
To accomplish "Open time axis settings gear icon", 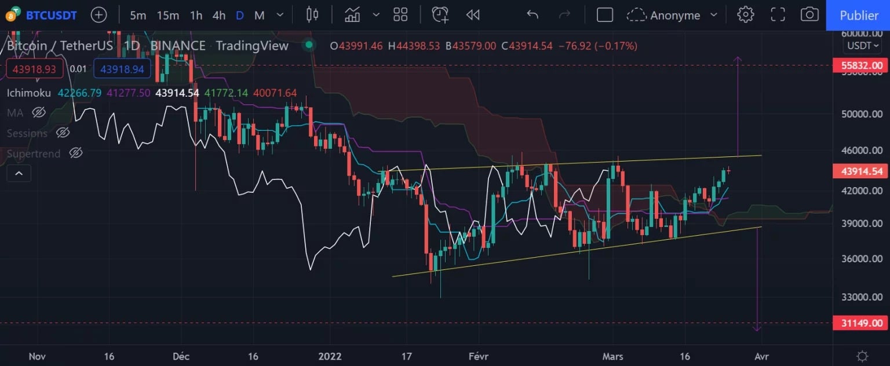I will [x=862, y=356].
